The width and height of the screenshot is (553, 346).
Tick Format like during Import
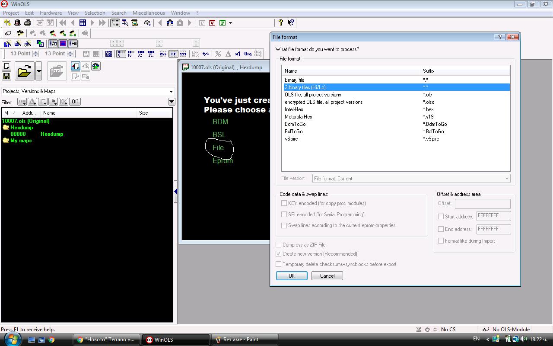click(x=441, y=241)
